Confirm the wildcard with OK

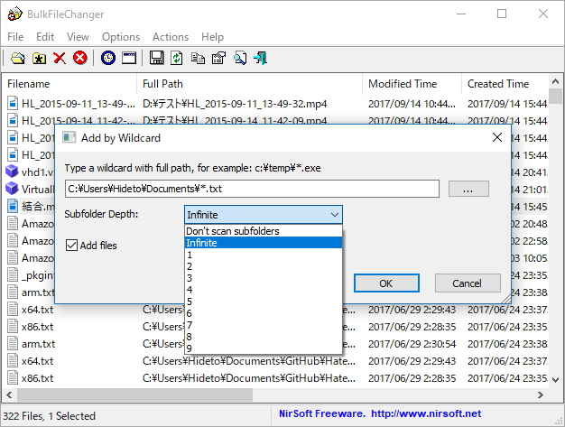pos(386,283)
